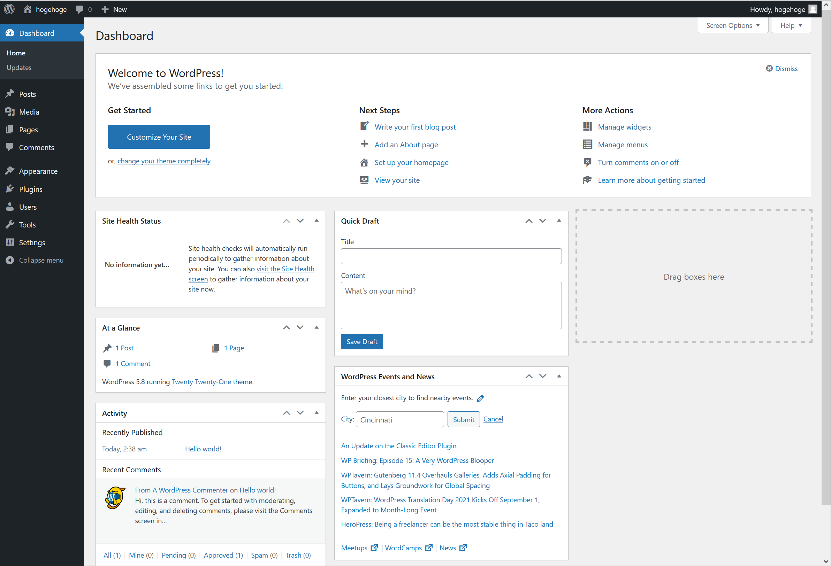
Task: Move Quick Draft box down
Action: point(542,220)
